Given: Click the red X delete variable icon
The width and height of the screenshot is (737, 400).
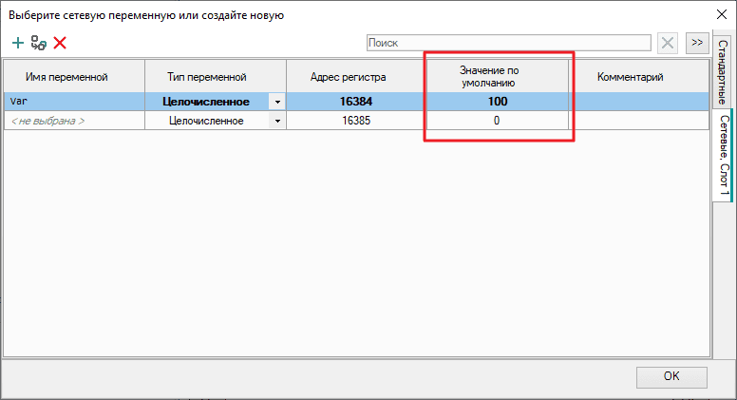Looking at the screenshot, I should pos(60,43).
